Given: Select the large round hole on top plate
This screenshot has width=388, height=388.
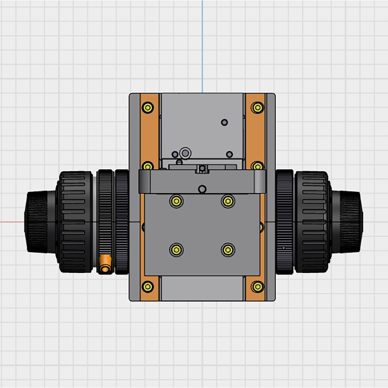Looking at the screenshot, I should tap(185, 153).
